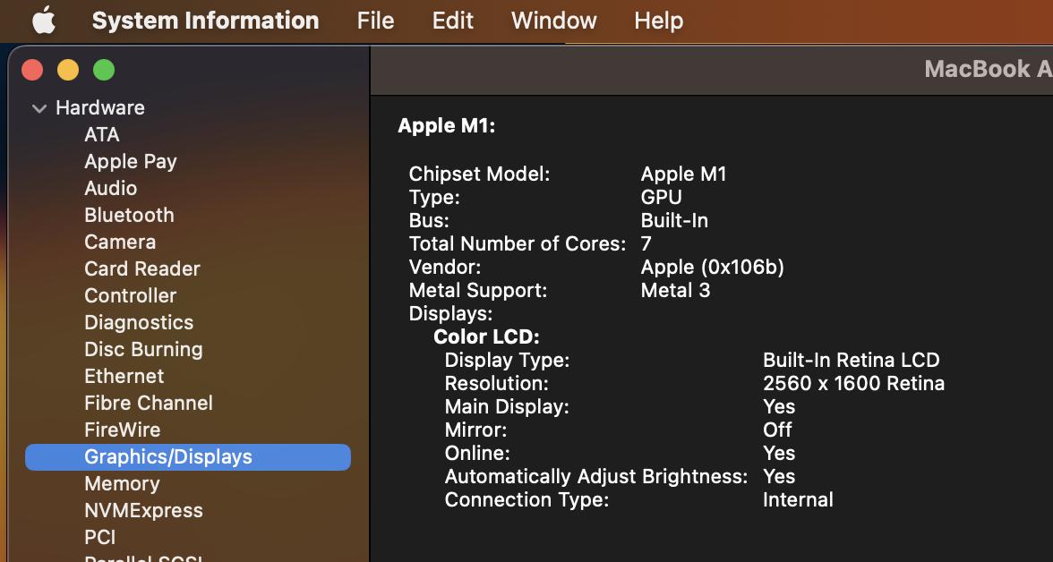The height and width of the screenshot is (562, 1053).
Task: Select Memory in the sidebar
Action: pyautogui.click(x=122, y=483)
